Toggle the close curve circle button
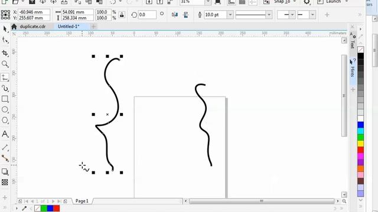This screenshot has width=378, height=212. tap(162, 14)
